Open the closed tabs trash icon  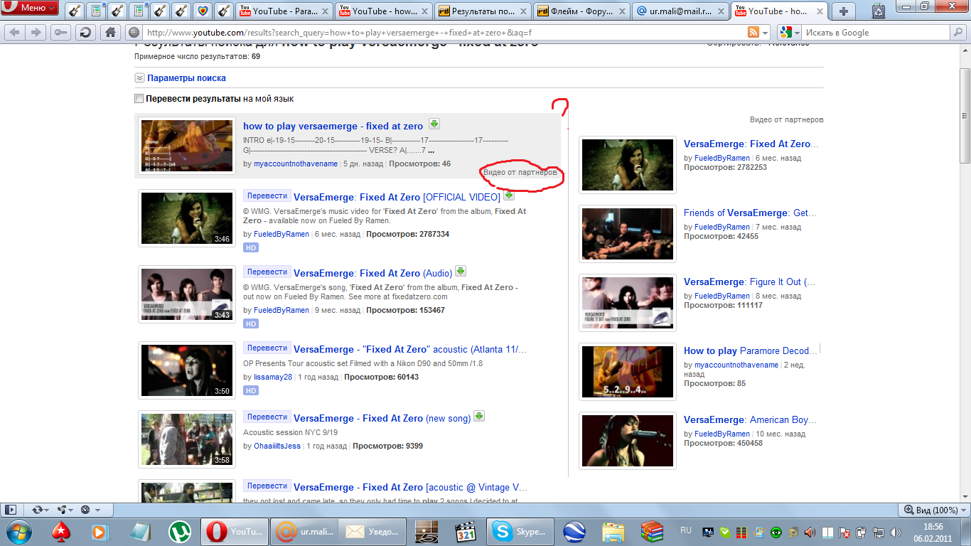click(879, 11)
